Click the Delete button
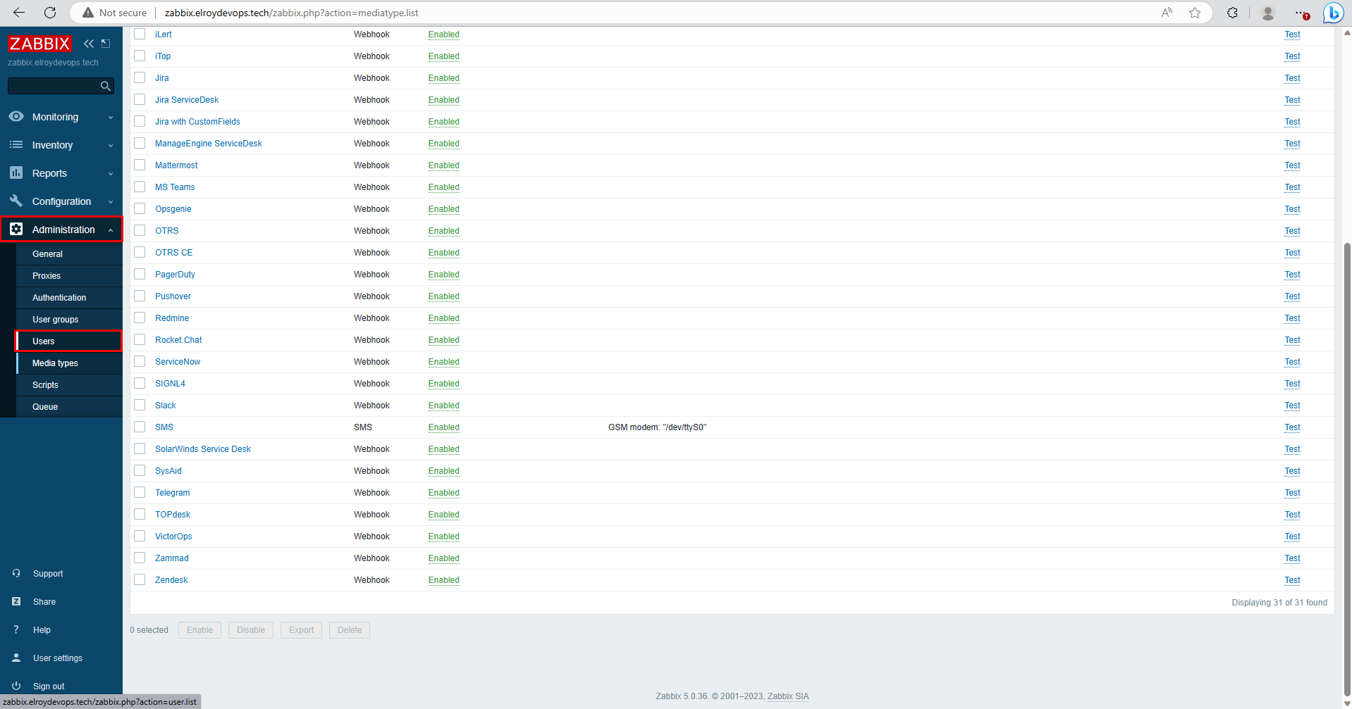Image resolution: width=1352 pixels, height=709 pixels. 350,630
